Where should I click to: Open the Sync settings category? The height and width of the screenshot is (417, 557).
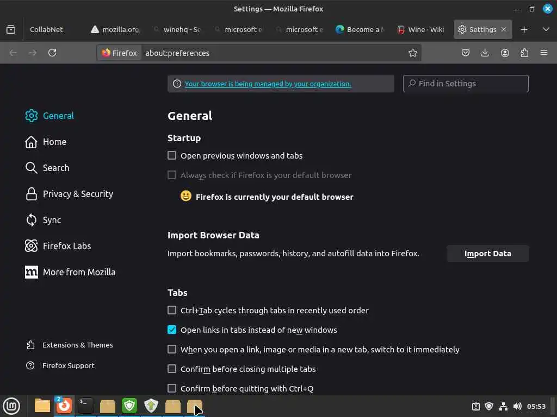point(43,220)
